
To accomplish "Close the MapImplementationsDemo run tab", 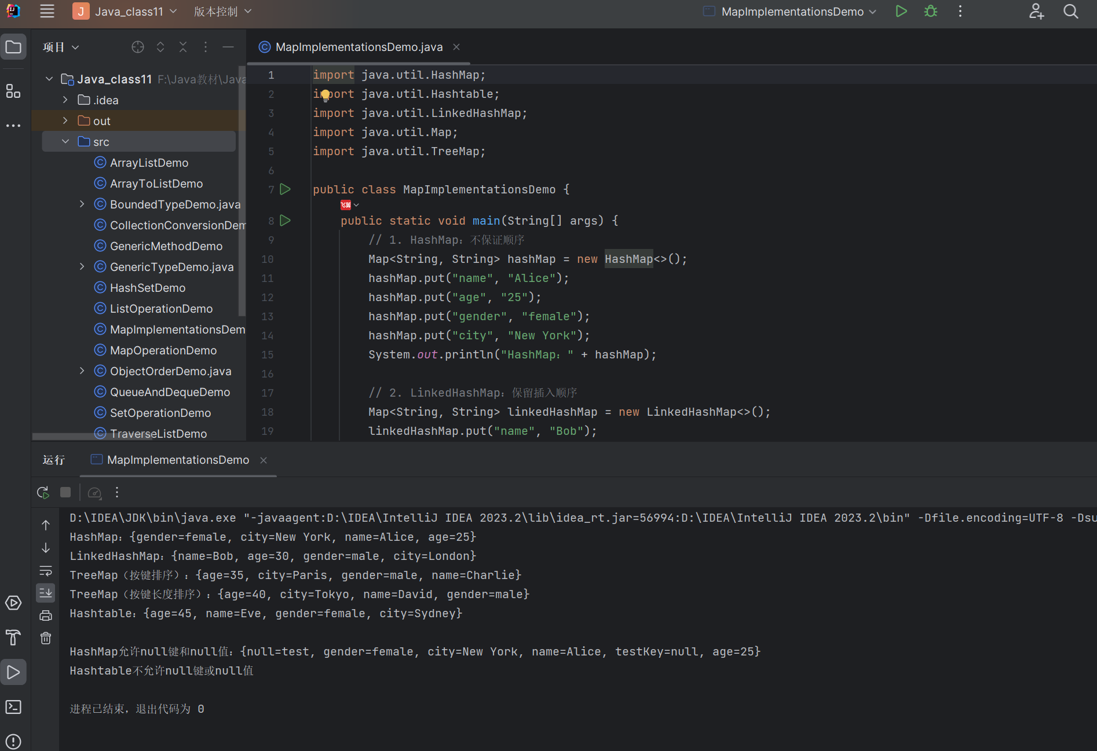I will tap(264, 460).
